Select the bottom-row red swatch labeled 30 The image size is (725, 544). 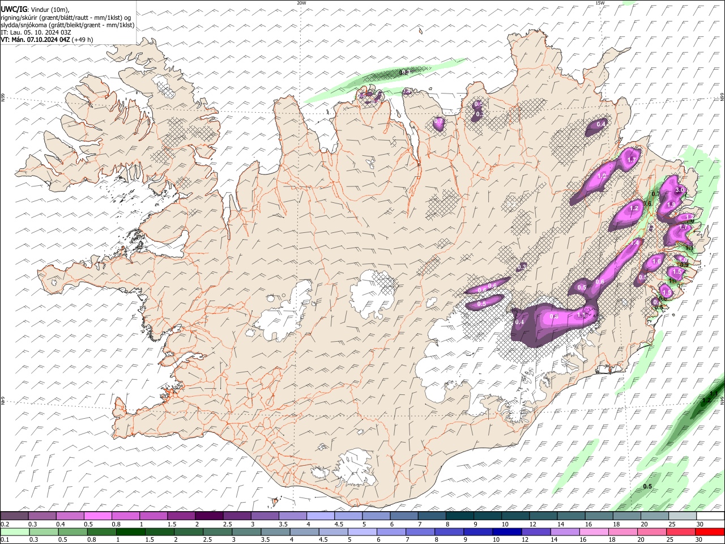pyautogui.click(x=710, y=532)
